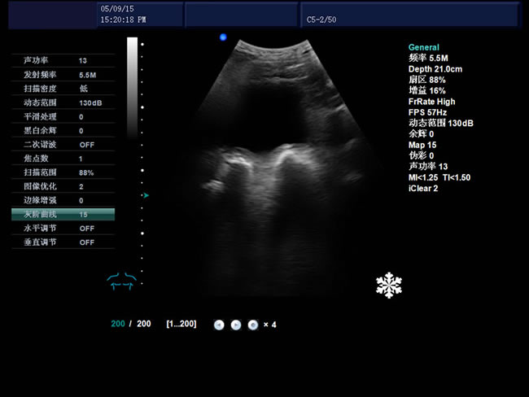Click the white snowflake freeze icon
529x397 pixels.
pos(389,285)
